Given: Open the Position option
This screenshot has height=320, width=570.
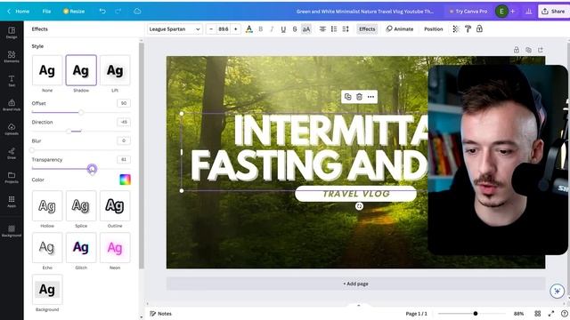Looking at the screenshot, I should pyautogui.click(x=434, y=29).
